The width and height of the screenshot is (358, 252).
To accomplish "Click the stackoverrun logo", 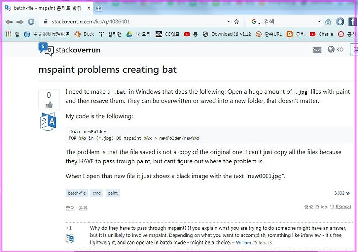I will tap(70, 49).
